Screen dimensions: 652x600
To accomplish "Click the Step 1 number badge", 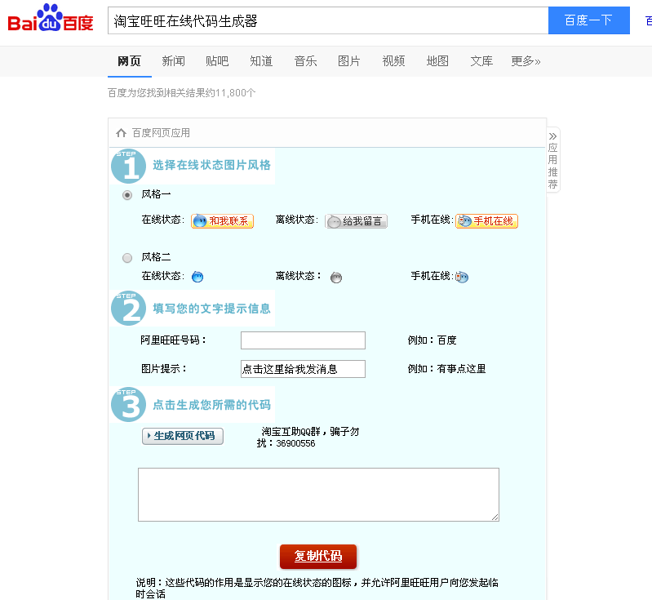I will point(128,166).
